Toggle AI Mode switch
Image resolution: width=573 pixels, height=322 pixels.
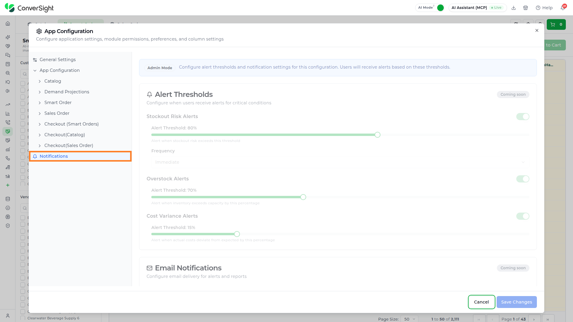(x=440, y=8)
